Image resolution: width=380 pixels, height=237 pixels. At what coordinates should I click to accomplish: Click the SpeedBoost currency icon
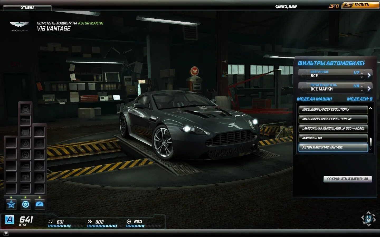[332, 6]
